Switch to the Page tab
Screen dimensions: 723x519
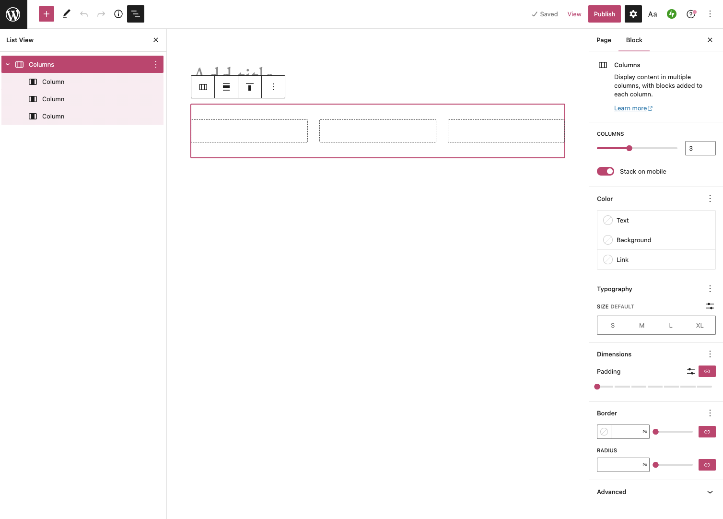pyautogui.click(x=604, y=40)
